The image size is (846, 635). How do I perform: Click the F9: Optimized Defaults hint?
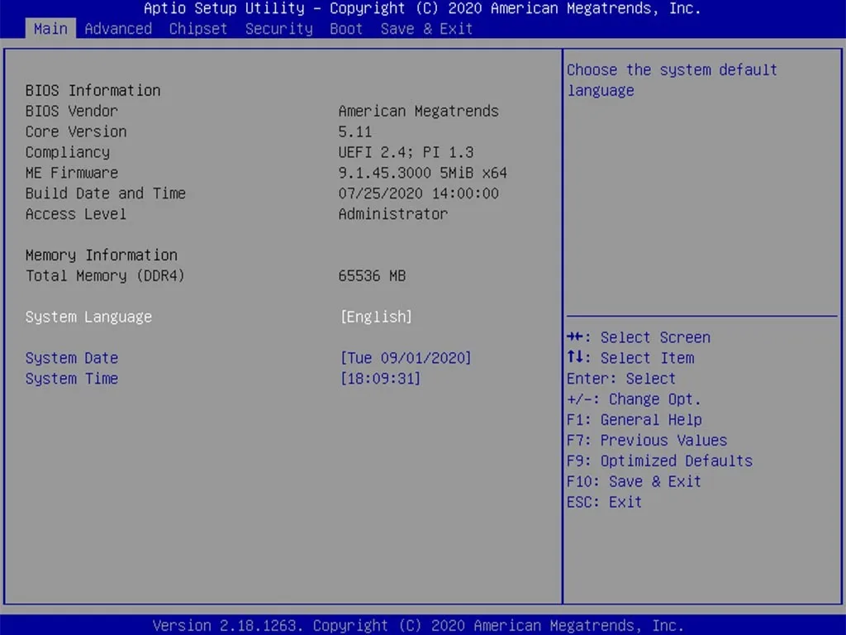pyautogui.click(x=659, y=461)
